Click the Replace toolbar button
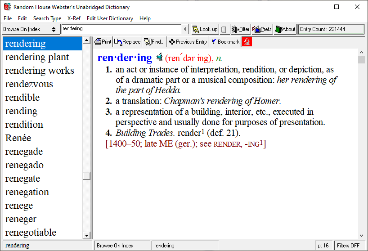 (128, 42)
